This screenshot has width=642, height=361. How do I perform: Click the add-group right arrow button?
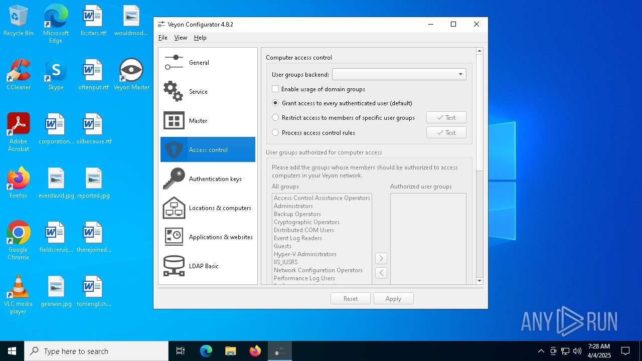click(x=381, y=258)
